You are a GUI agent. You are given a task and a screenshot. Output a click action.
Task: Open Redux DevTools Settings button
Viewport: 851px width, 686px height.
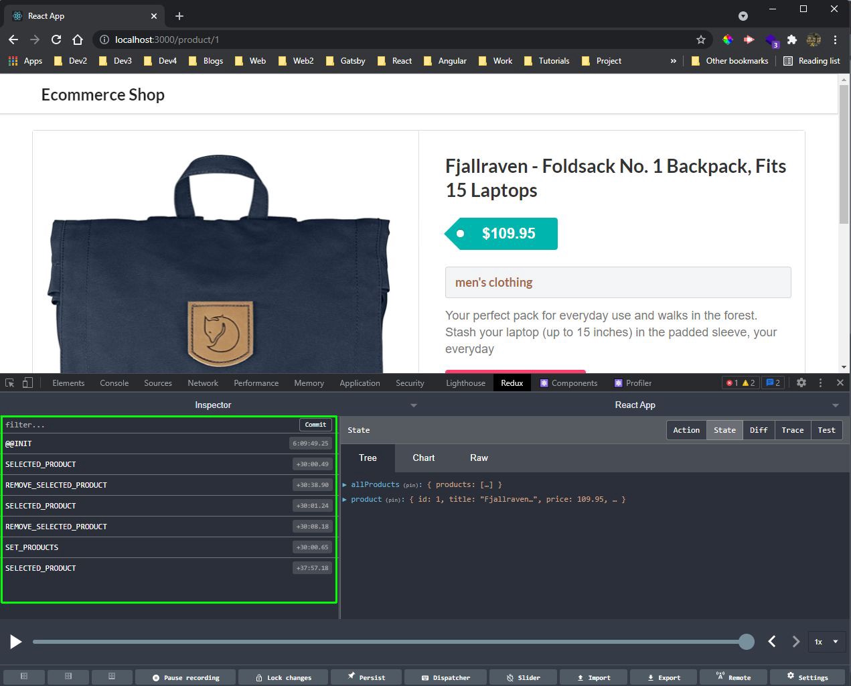[807, 677]
